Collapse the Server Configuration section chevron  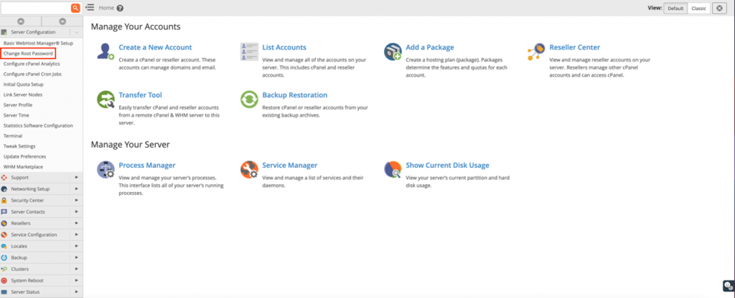75,32
